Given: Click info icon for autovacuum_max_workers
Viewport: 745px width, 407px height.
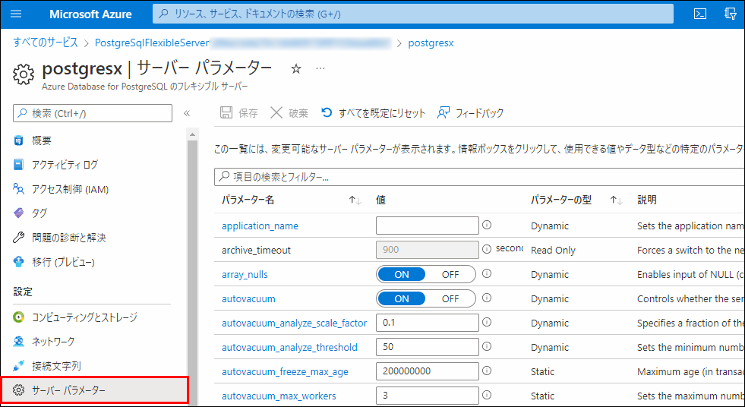Looking at the screenshot, I should [487, 395].
